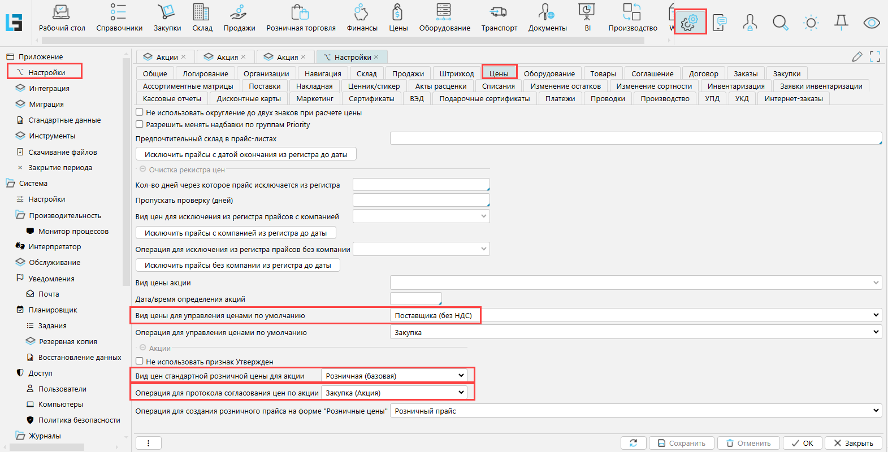Toggle 'Не использовать признак Утвержден' checkbox
This screenshot has width=888, height=452.
(x=140, y=361)
